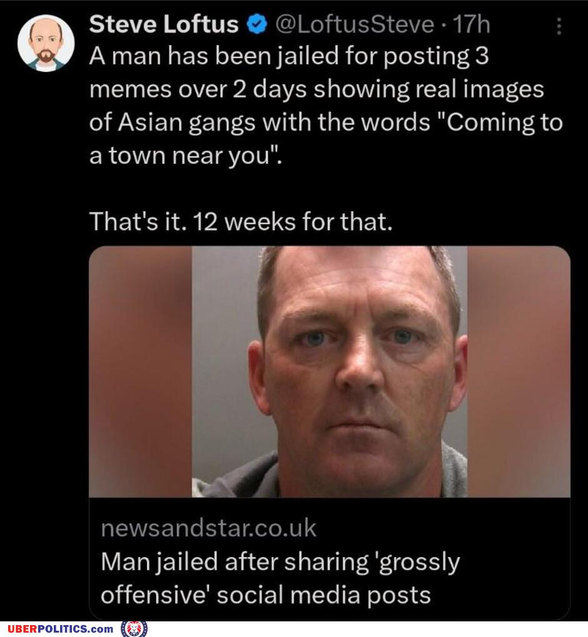This screenshot has width=588, height=637.
Task: Open the mugshot photo in link card
Action: [330, 371]
